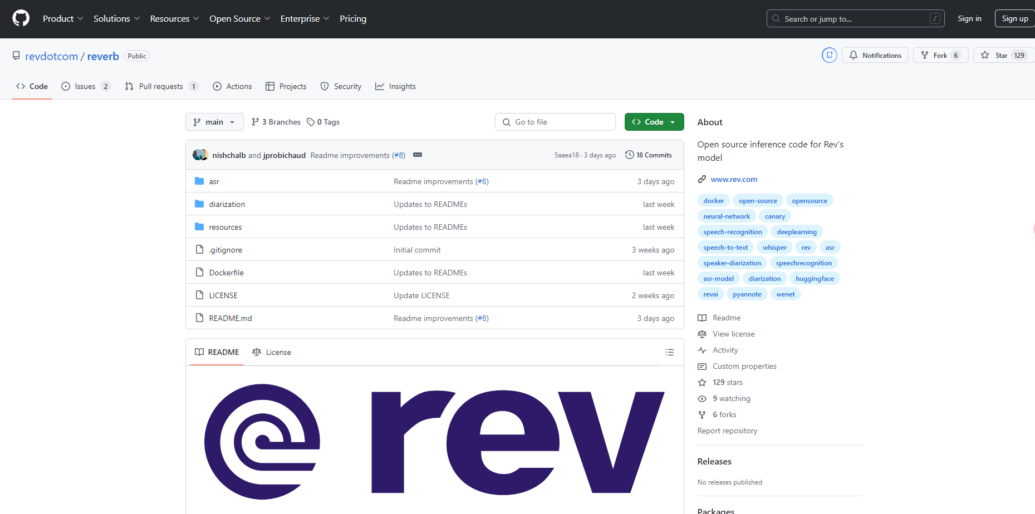Select the Code tab
Viewport: 1035px width, 514px height.
[x=32, y=86]
